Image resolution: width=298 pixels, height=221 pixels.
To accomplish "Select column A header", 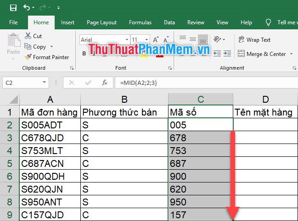I will [x=50, y=99].
